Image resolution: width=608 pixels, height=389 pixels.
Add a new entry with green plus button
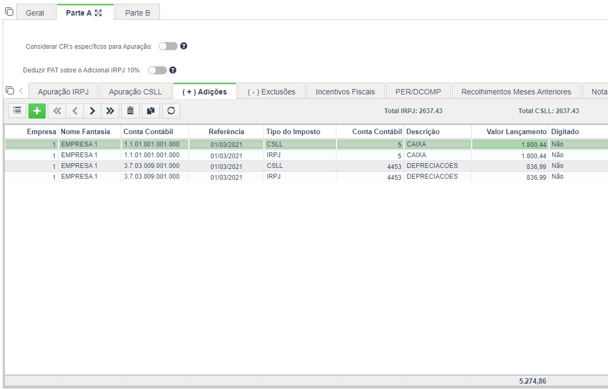click(37, 111)
